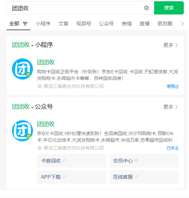
Task: Switch to the 小程序 tab
Action: pyautogui.click(x=43, y=24)
